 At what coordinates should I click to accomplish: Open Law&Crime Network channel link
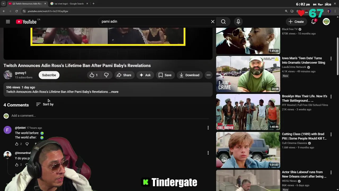[294, 67]
